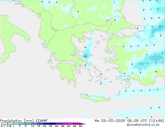Pick the 2–5 mm legend color swatch
The width and height of the screenshot is (165, 127).
(x=22, y=124)
